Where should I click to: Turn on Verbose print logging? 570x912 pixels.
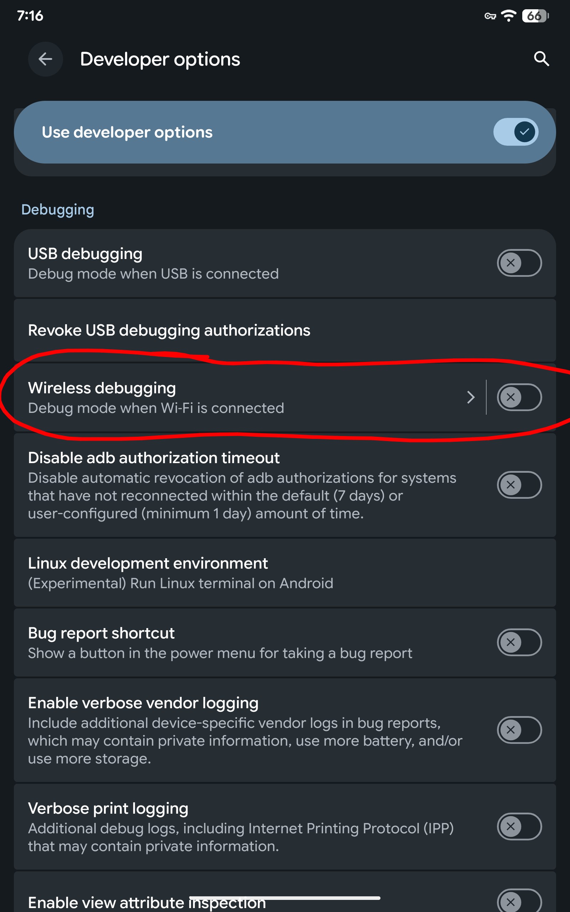(519, 826)
